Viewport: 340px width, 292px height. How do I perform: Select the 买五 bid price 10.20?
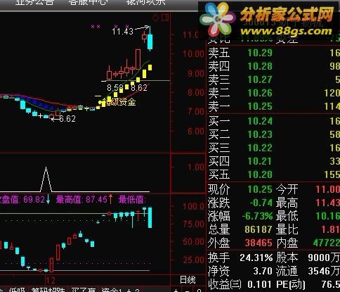pos(260,174)
